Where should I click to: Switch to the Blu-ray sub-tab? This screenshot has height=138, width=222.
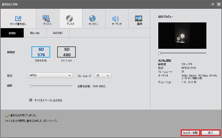[35, 33]
